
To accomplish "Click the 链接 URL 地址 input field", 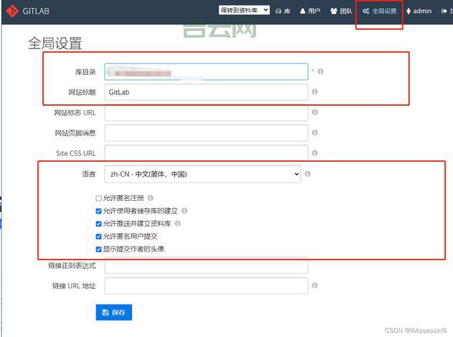I will [206, 286].
